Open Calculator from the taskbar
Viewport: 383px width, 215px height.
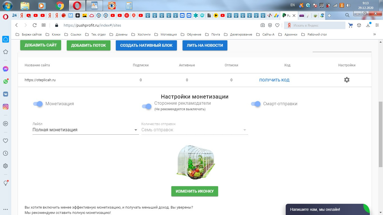[x=129, y=5]
